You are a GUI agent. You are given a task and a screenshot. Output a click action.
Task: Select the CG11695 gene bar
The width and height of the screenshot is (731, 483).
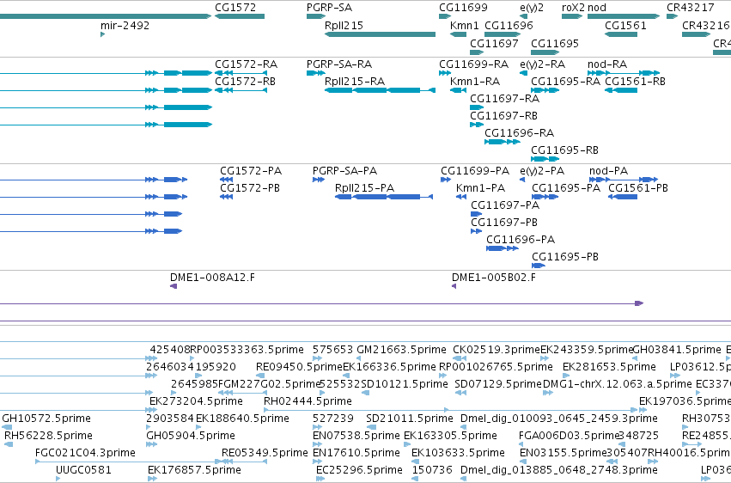545,52
